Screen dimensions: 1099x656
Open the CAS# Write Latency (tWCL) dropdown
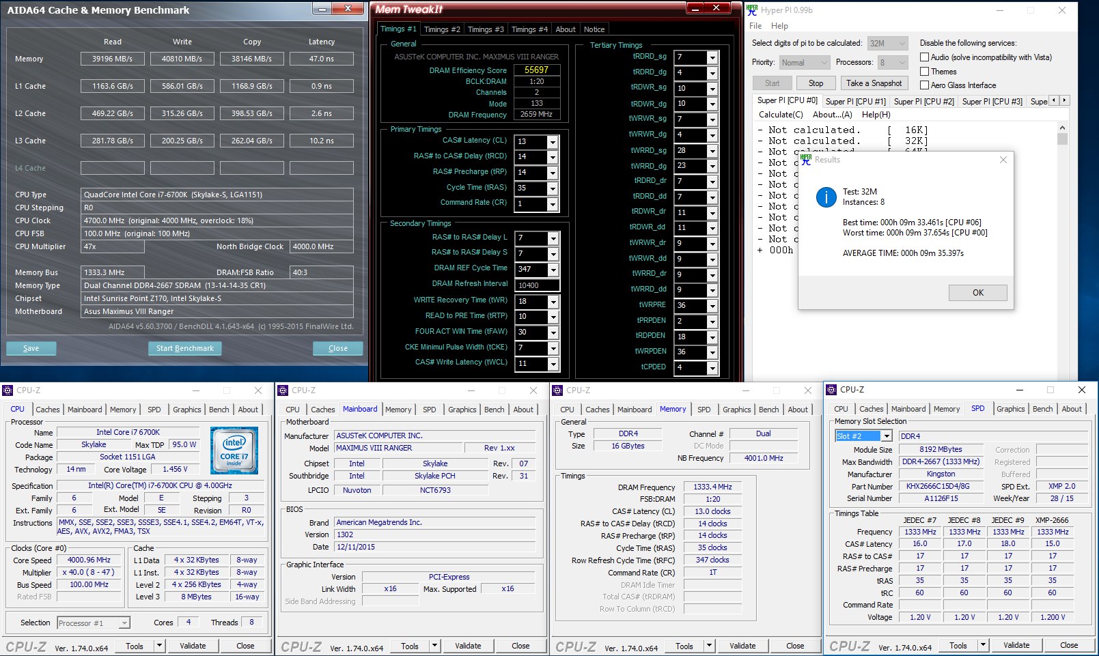(553, 364)
